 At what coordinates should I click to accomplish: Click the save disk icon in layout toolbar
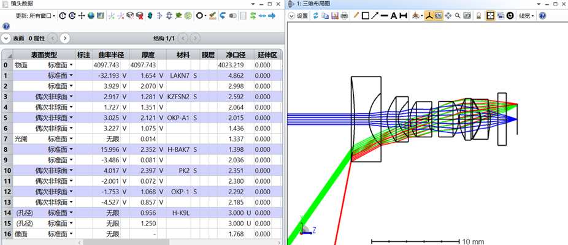coord(335,16)
